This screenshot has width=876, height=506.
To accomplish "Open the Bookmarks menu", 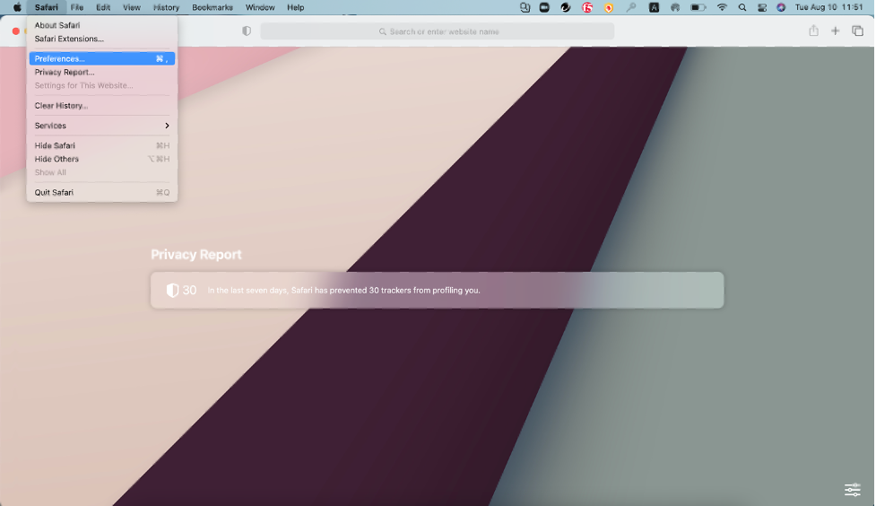I will [x=212, y=7].
